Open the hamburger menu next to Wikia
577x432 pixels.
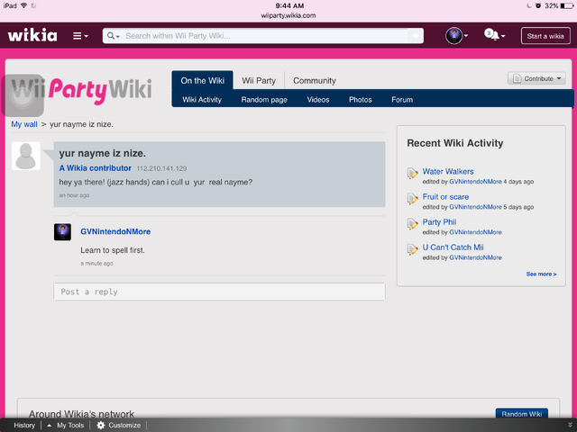point(80,36)
